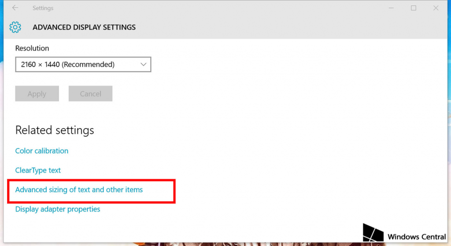
Task: Go back using the title bar arrow
Action: point(15,8)
